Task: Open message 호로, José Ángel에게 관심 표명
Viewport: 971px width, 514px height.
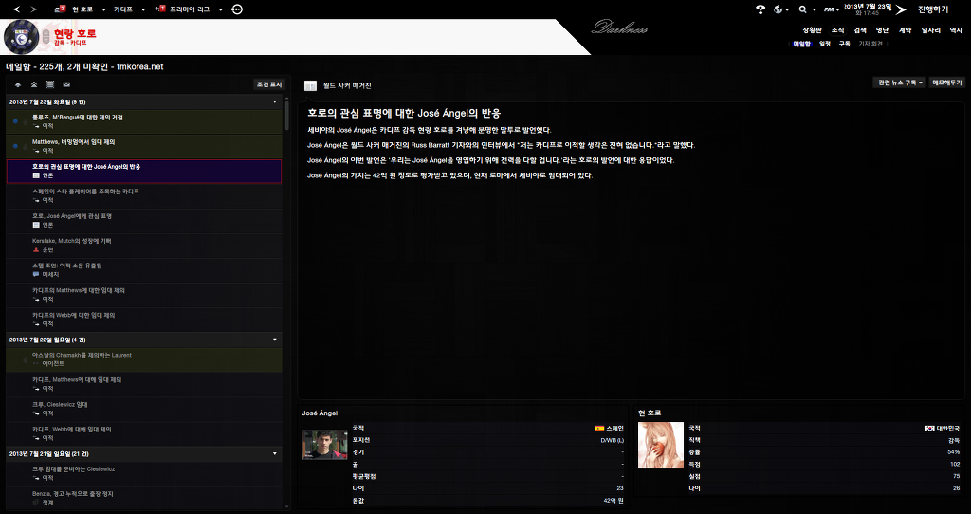Action: [x=144, y=221]
